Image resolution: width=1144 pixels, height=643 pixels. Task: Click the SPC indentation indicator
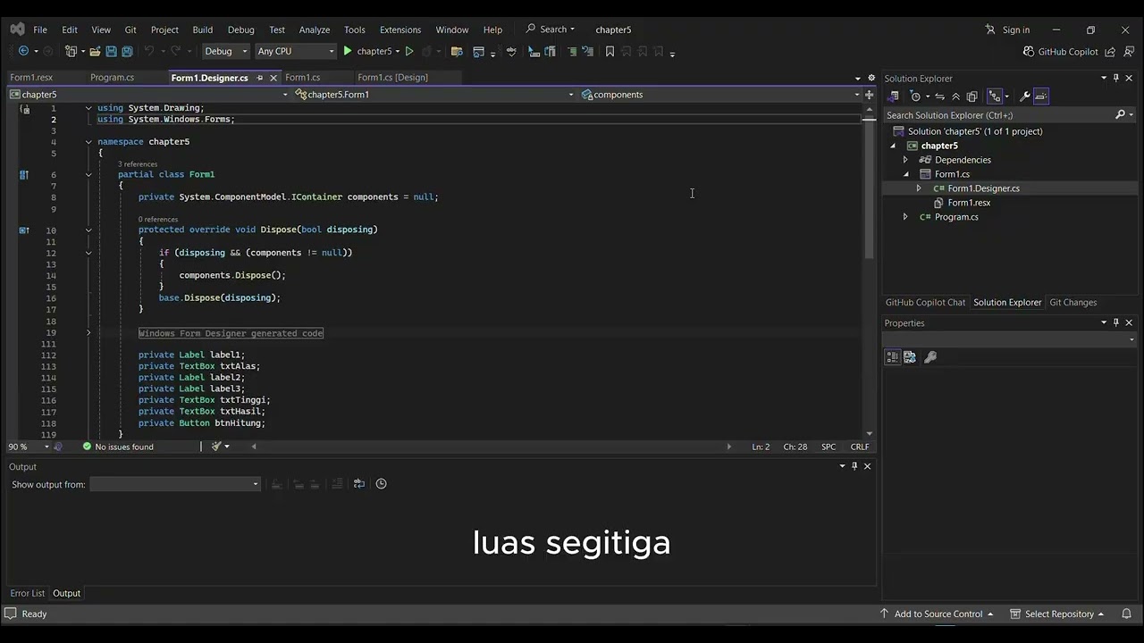tap(829, 447)
